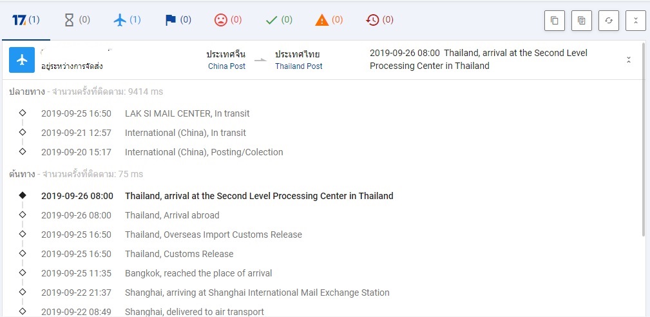
Task: Click the copy tracking numbers button
Action: coord(554,21)
